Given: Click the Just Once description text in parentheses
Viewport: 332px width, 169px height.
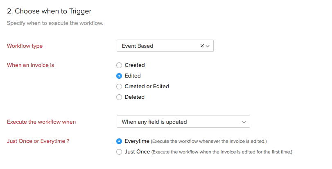Looking at the screenshot, I should click(222, 152).
